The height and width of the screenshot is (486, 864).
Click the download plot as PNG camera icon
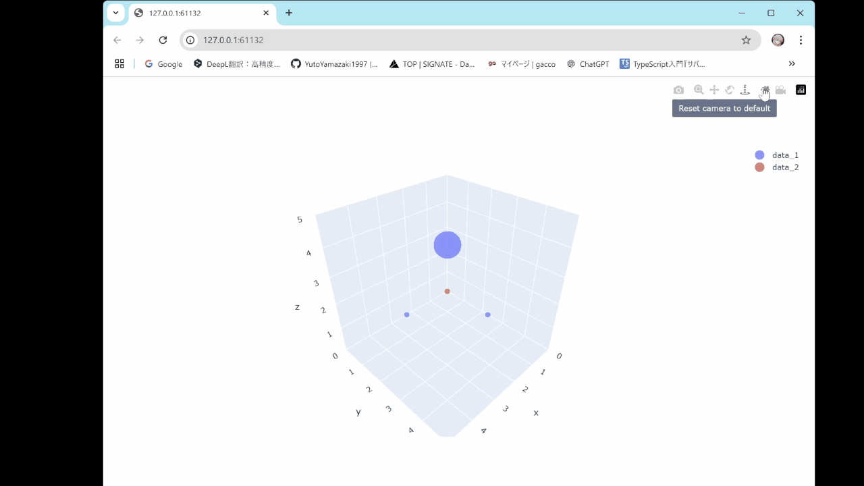678,90
